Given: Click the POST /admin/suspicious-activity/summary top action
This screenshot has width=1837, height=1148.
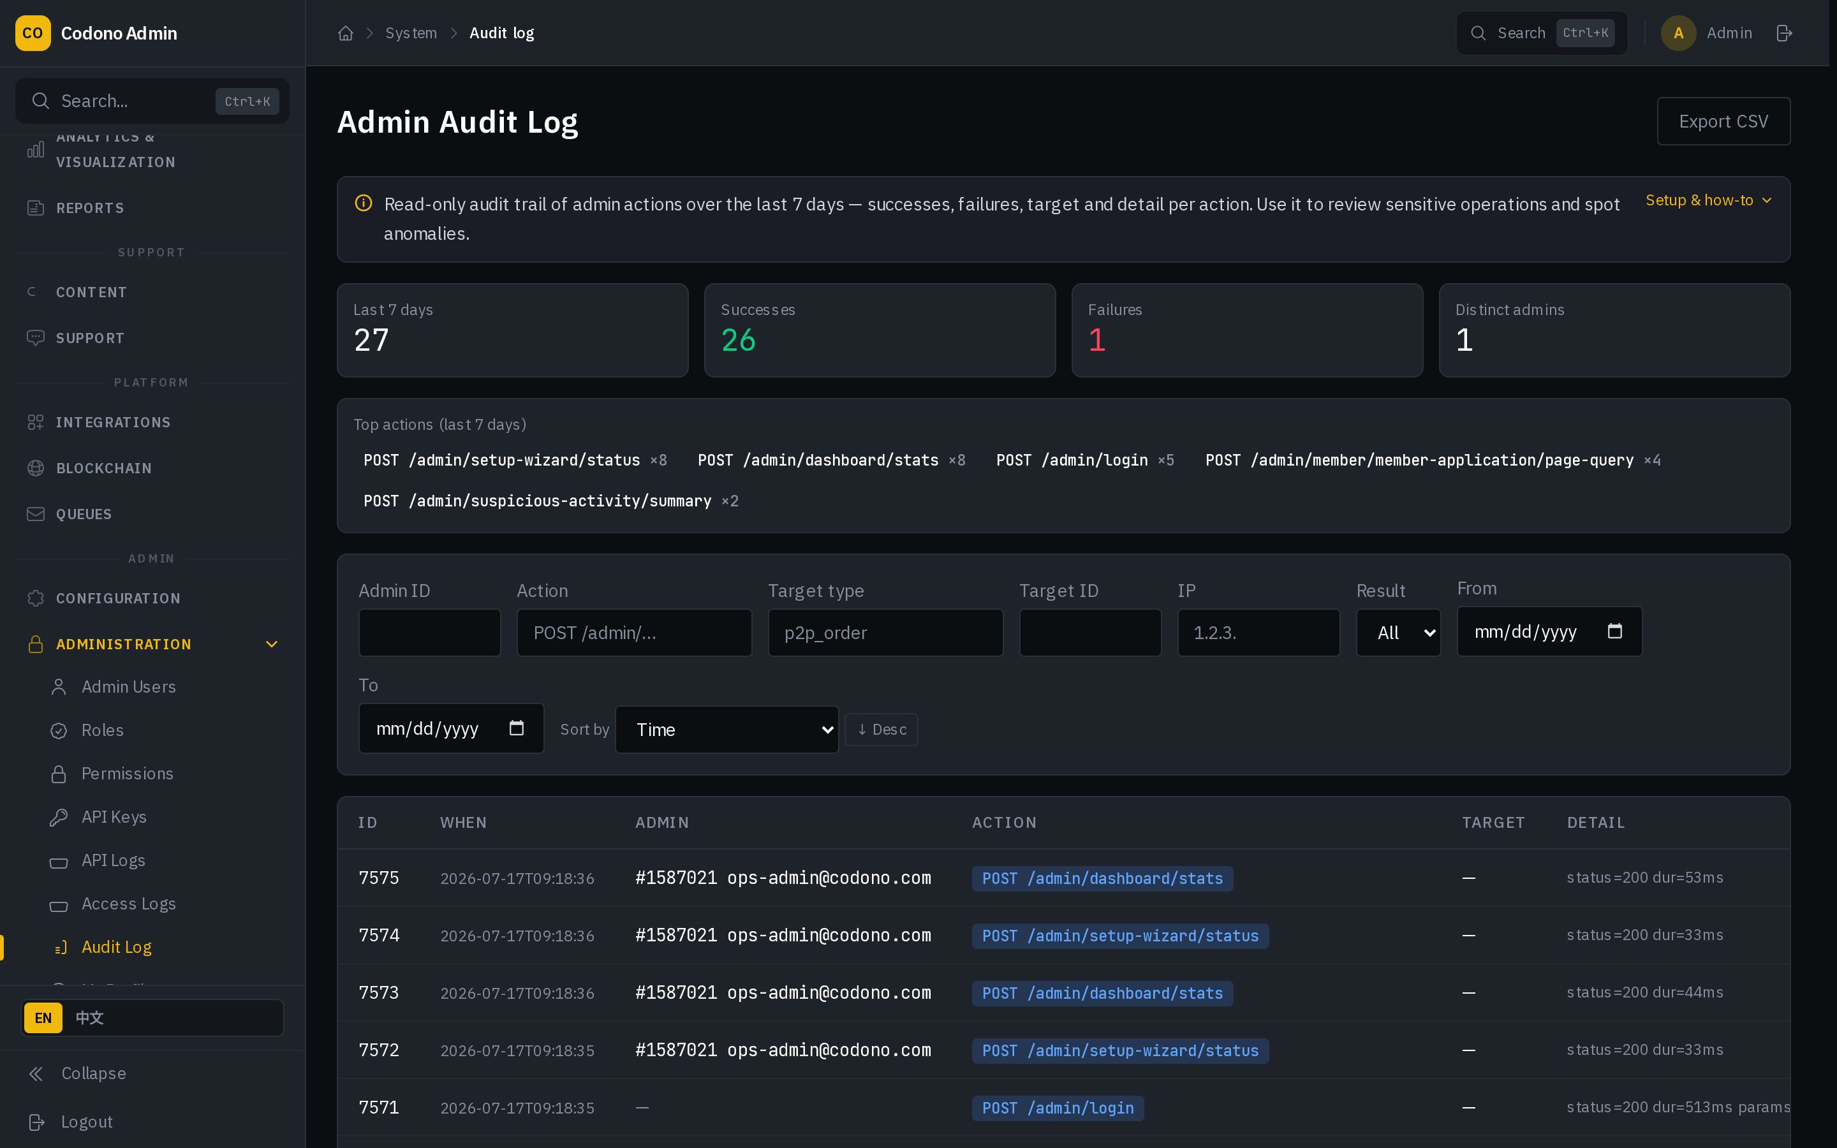Looking at the screenshot, I should 550,501.
